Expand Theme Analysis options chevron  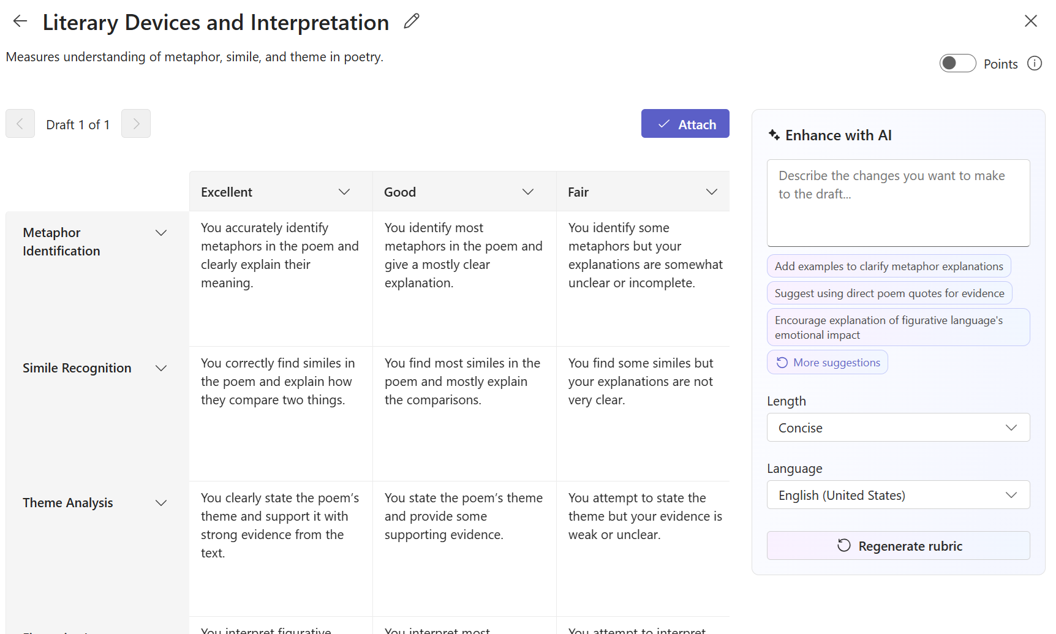coord(161,503)
